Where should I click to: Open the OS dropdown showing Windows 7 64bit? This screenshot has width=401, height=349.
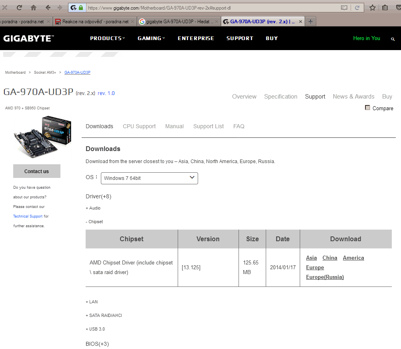[149, 178]
